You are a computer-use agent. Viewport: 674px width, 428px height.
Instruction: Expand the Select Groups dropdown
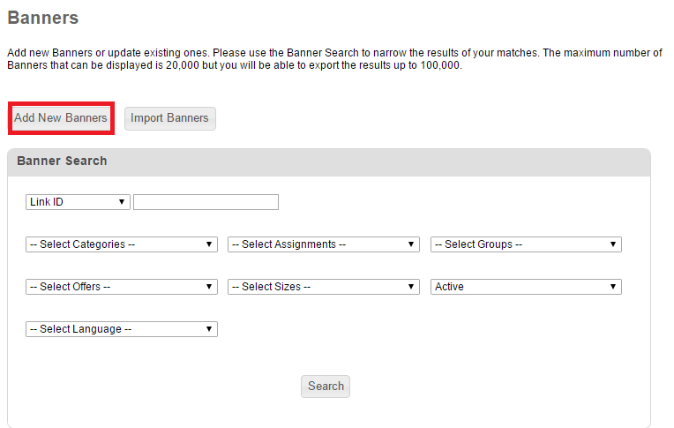point(526,244)
